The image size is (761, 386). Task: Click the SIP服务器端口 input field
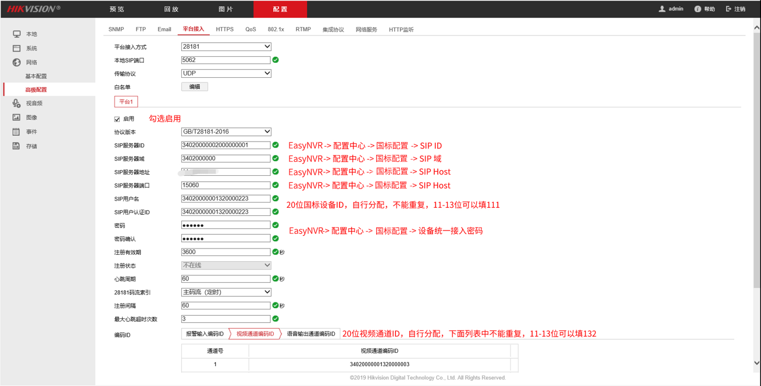pos(226,185)
